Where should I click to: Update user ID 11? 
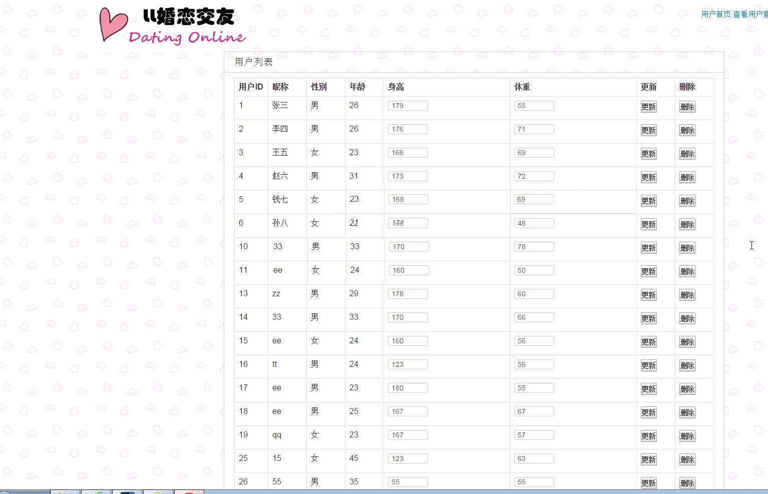[x=648, y=271]
